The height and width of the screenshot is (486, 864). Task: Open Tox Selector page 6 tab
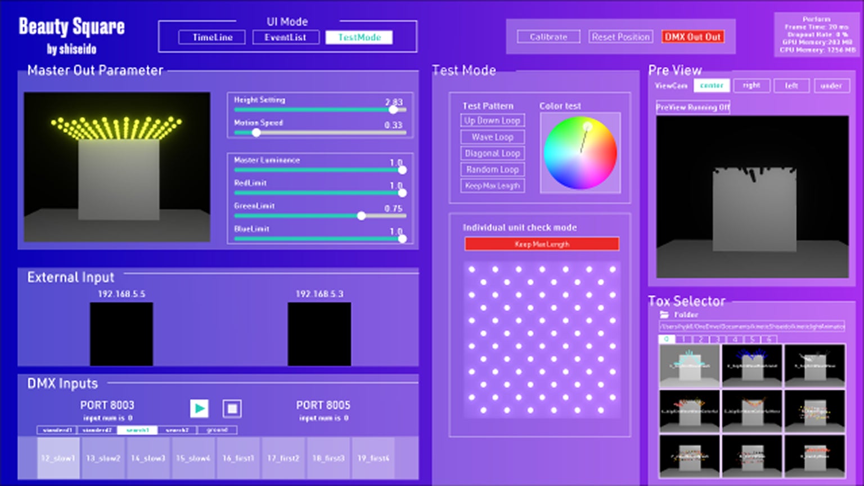[x=768, y=339]
